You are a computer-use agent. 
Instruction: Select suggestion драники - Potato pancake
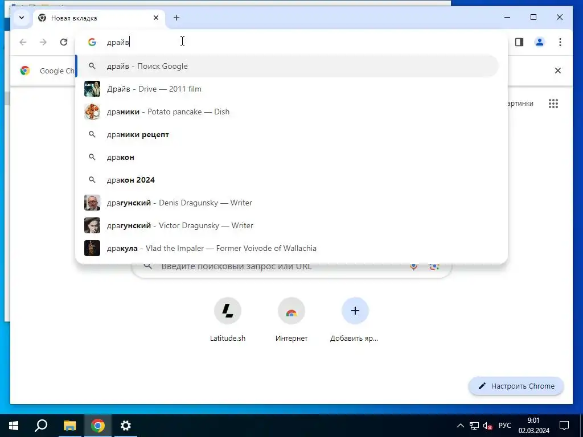[287, 112]
